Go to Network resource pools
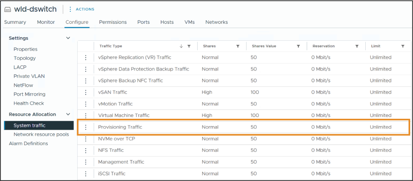 [x=41, y=134]
